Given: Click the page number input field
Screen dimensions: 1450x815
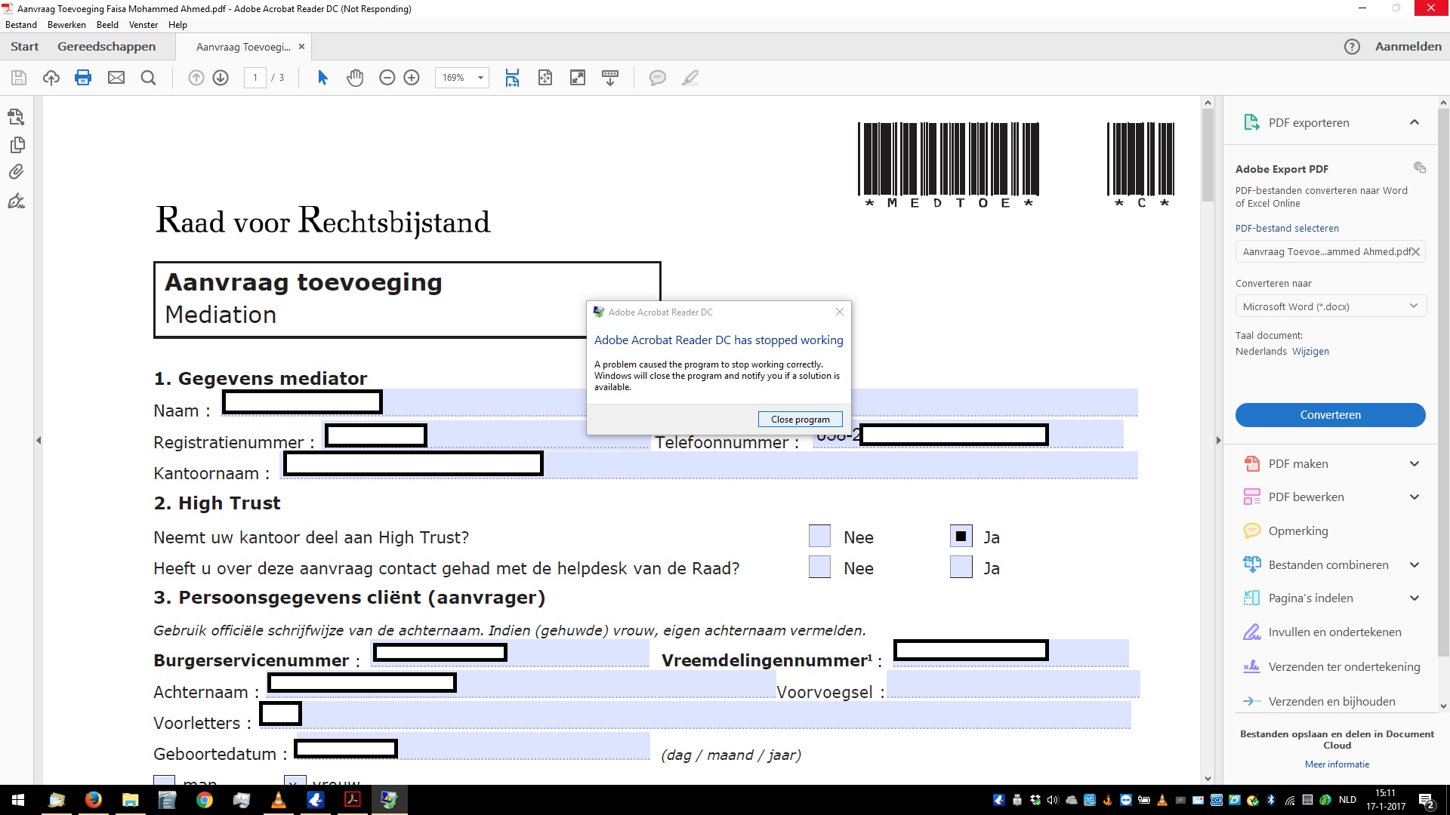Looking at the screenshot, I should [x=255, y=78].
